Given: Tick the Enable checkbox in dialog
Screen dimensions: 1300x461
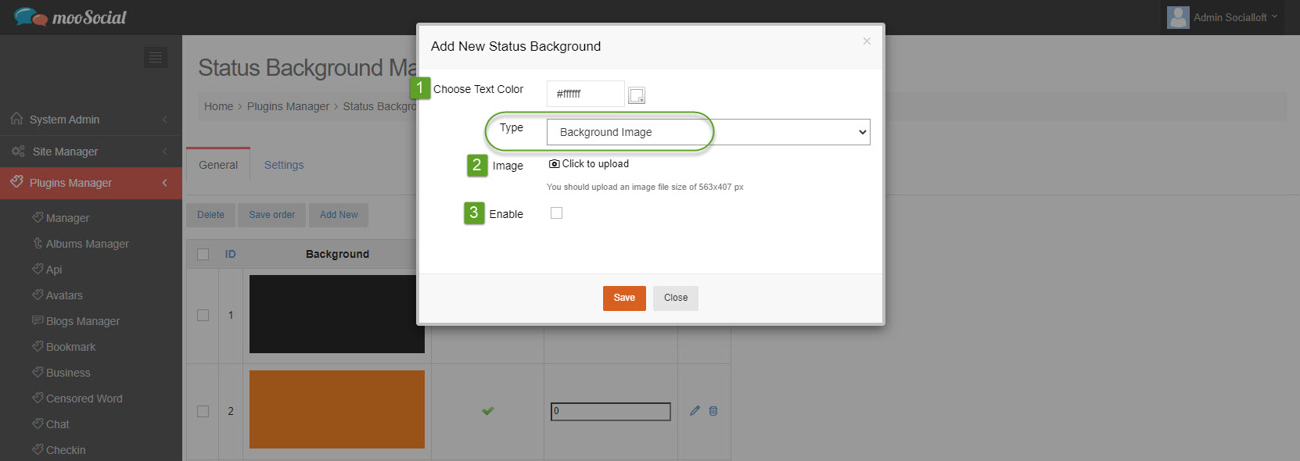Looking at the screenshot, I should click(x=556, y=213).
